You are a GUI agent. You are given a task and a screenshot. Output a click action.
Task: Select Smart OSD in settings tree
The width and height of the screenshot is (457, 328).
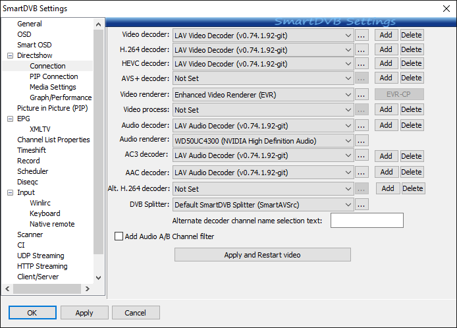click(34, 45)
